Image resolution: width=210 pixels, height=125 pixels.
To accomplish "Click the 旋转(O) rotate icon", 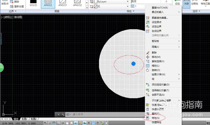I will click(x=148, y=70).
